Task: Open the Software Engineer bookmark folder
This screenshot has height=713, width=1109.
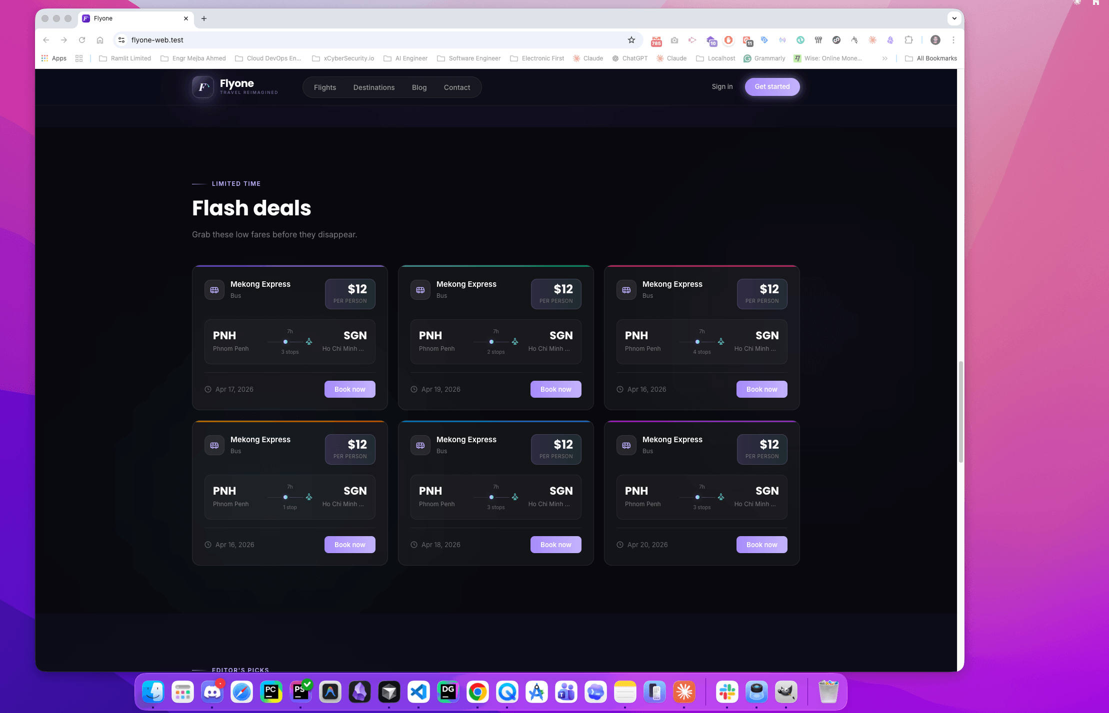Action: (468, 58)
